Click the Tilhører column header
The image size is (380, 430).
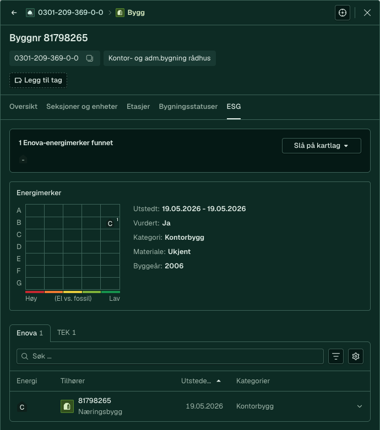pos(73,381)
